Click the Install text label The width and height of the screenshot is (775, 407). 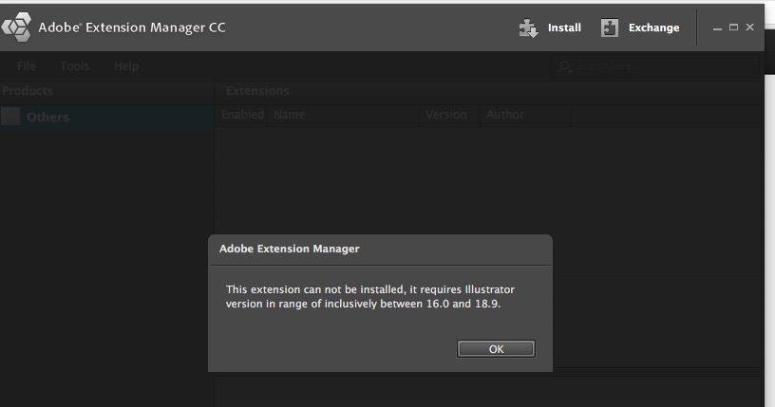pos(564,28)
